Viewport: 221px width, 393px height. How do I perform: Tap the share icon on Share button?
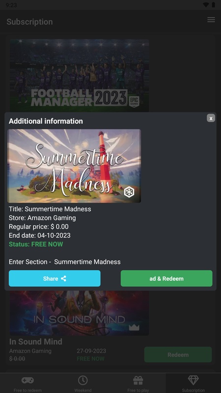coord(64,279)
